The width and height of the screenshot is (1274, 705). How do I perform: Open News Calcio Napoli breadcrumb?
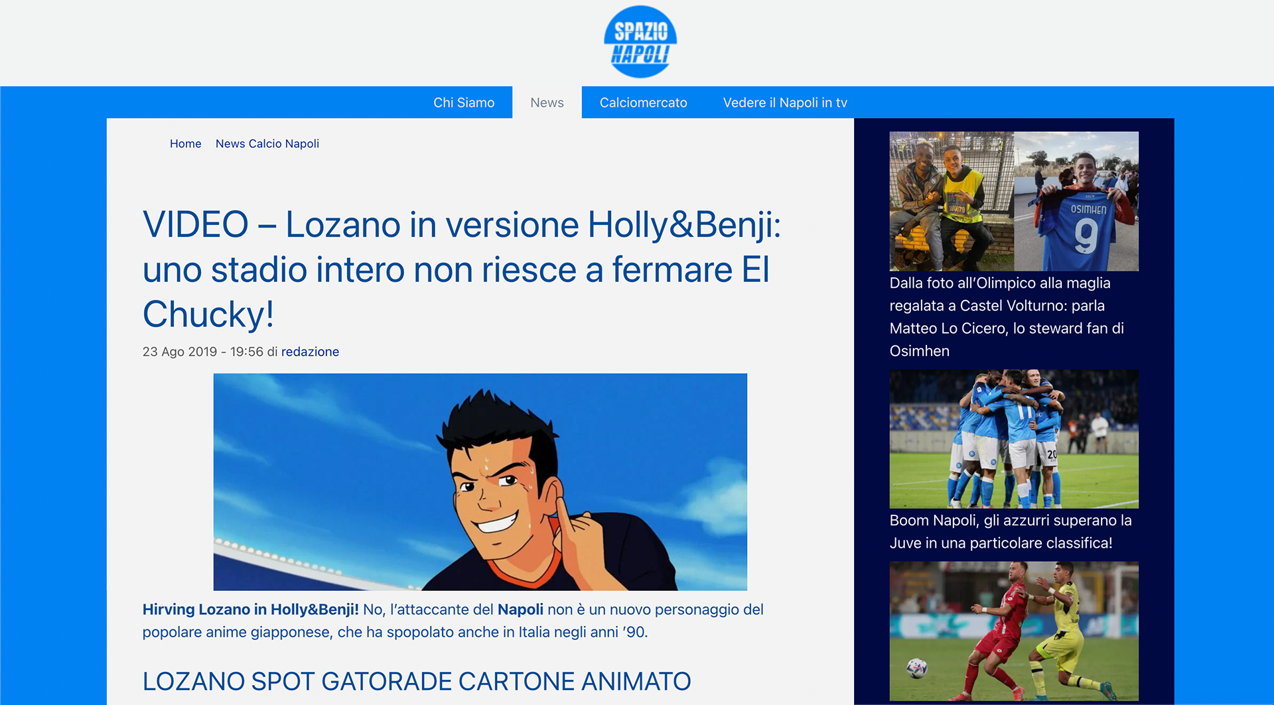coord(267,144)
